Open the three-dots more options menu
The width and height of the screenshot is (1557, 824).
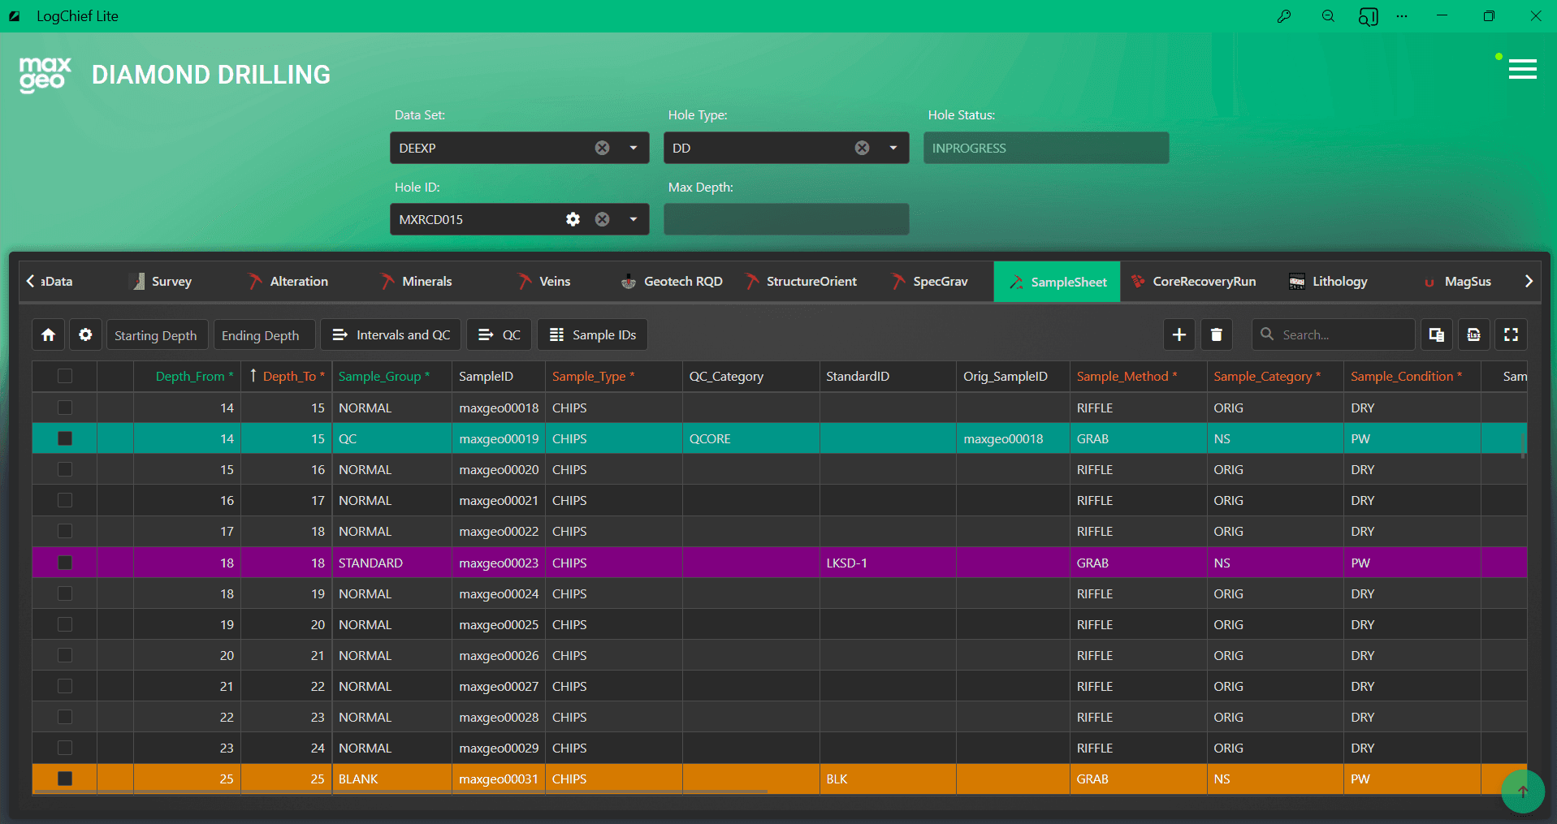pyautogui.click(x=1402, y=16)
